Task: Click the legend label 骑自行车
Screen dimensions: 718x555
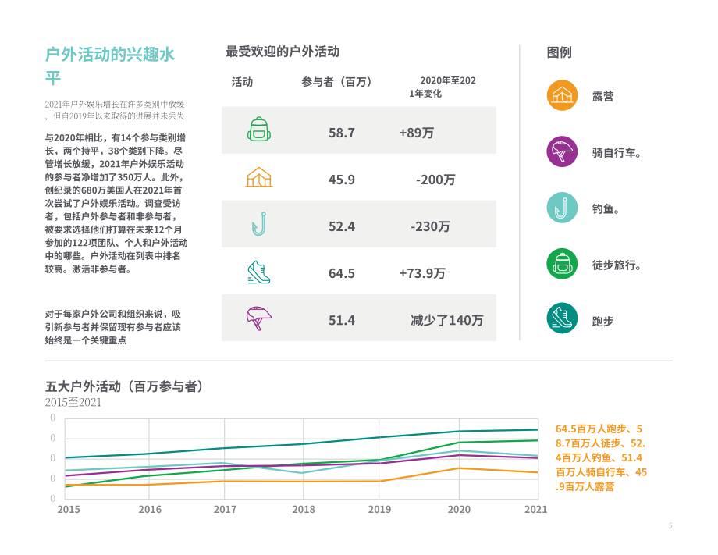Action: [x=617, y=153]
